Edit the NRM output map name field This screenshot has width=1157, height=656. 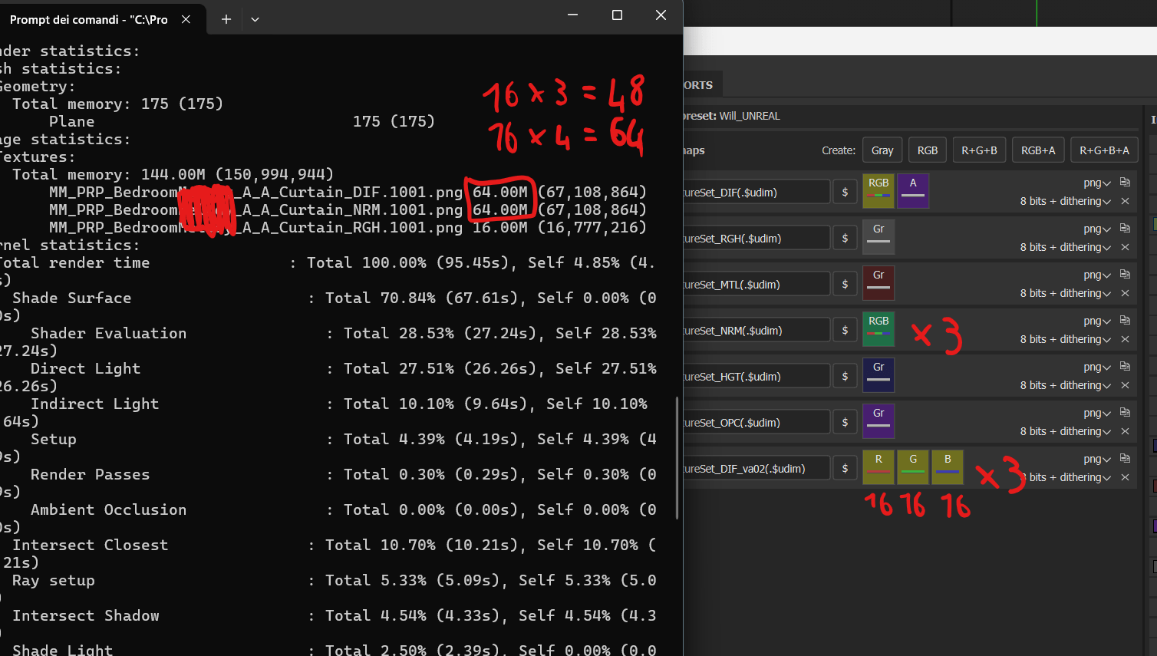(756, 330)
